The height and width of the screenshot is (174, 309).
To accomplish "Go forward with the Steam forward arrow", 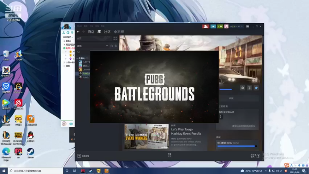I will (x=83, y=32).
